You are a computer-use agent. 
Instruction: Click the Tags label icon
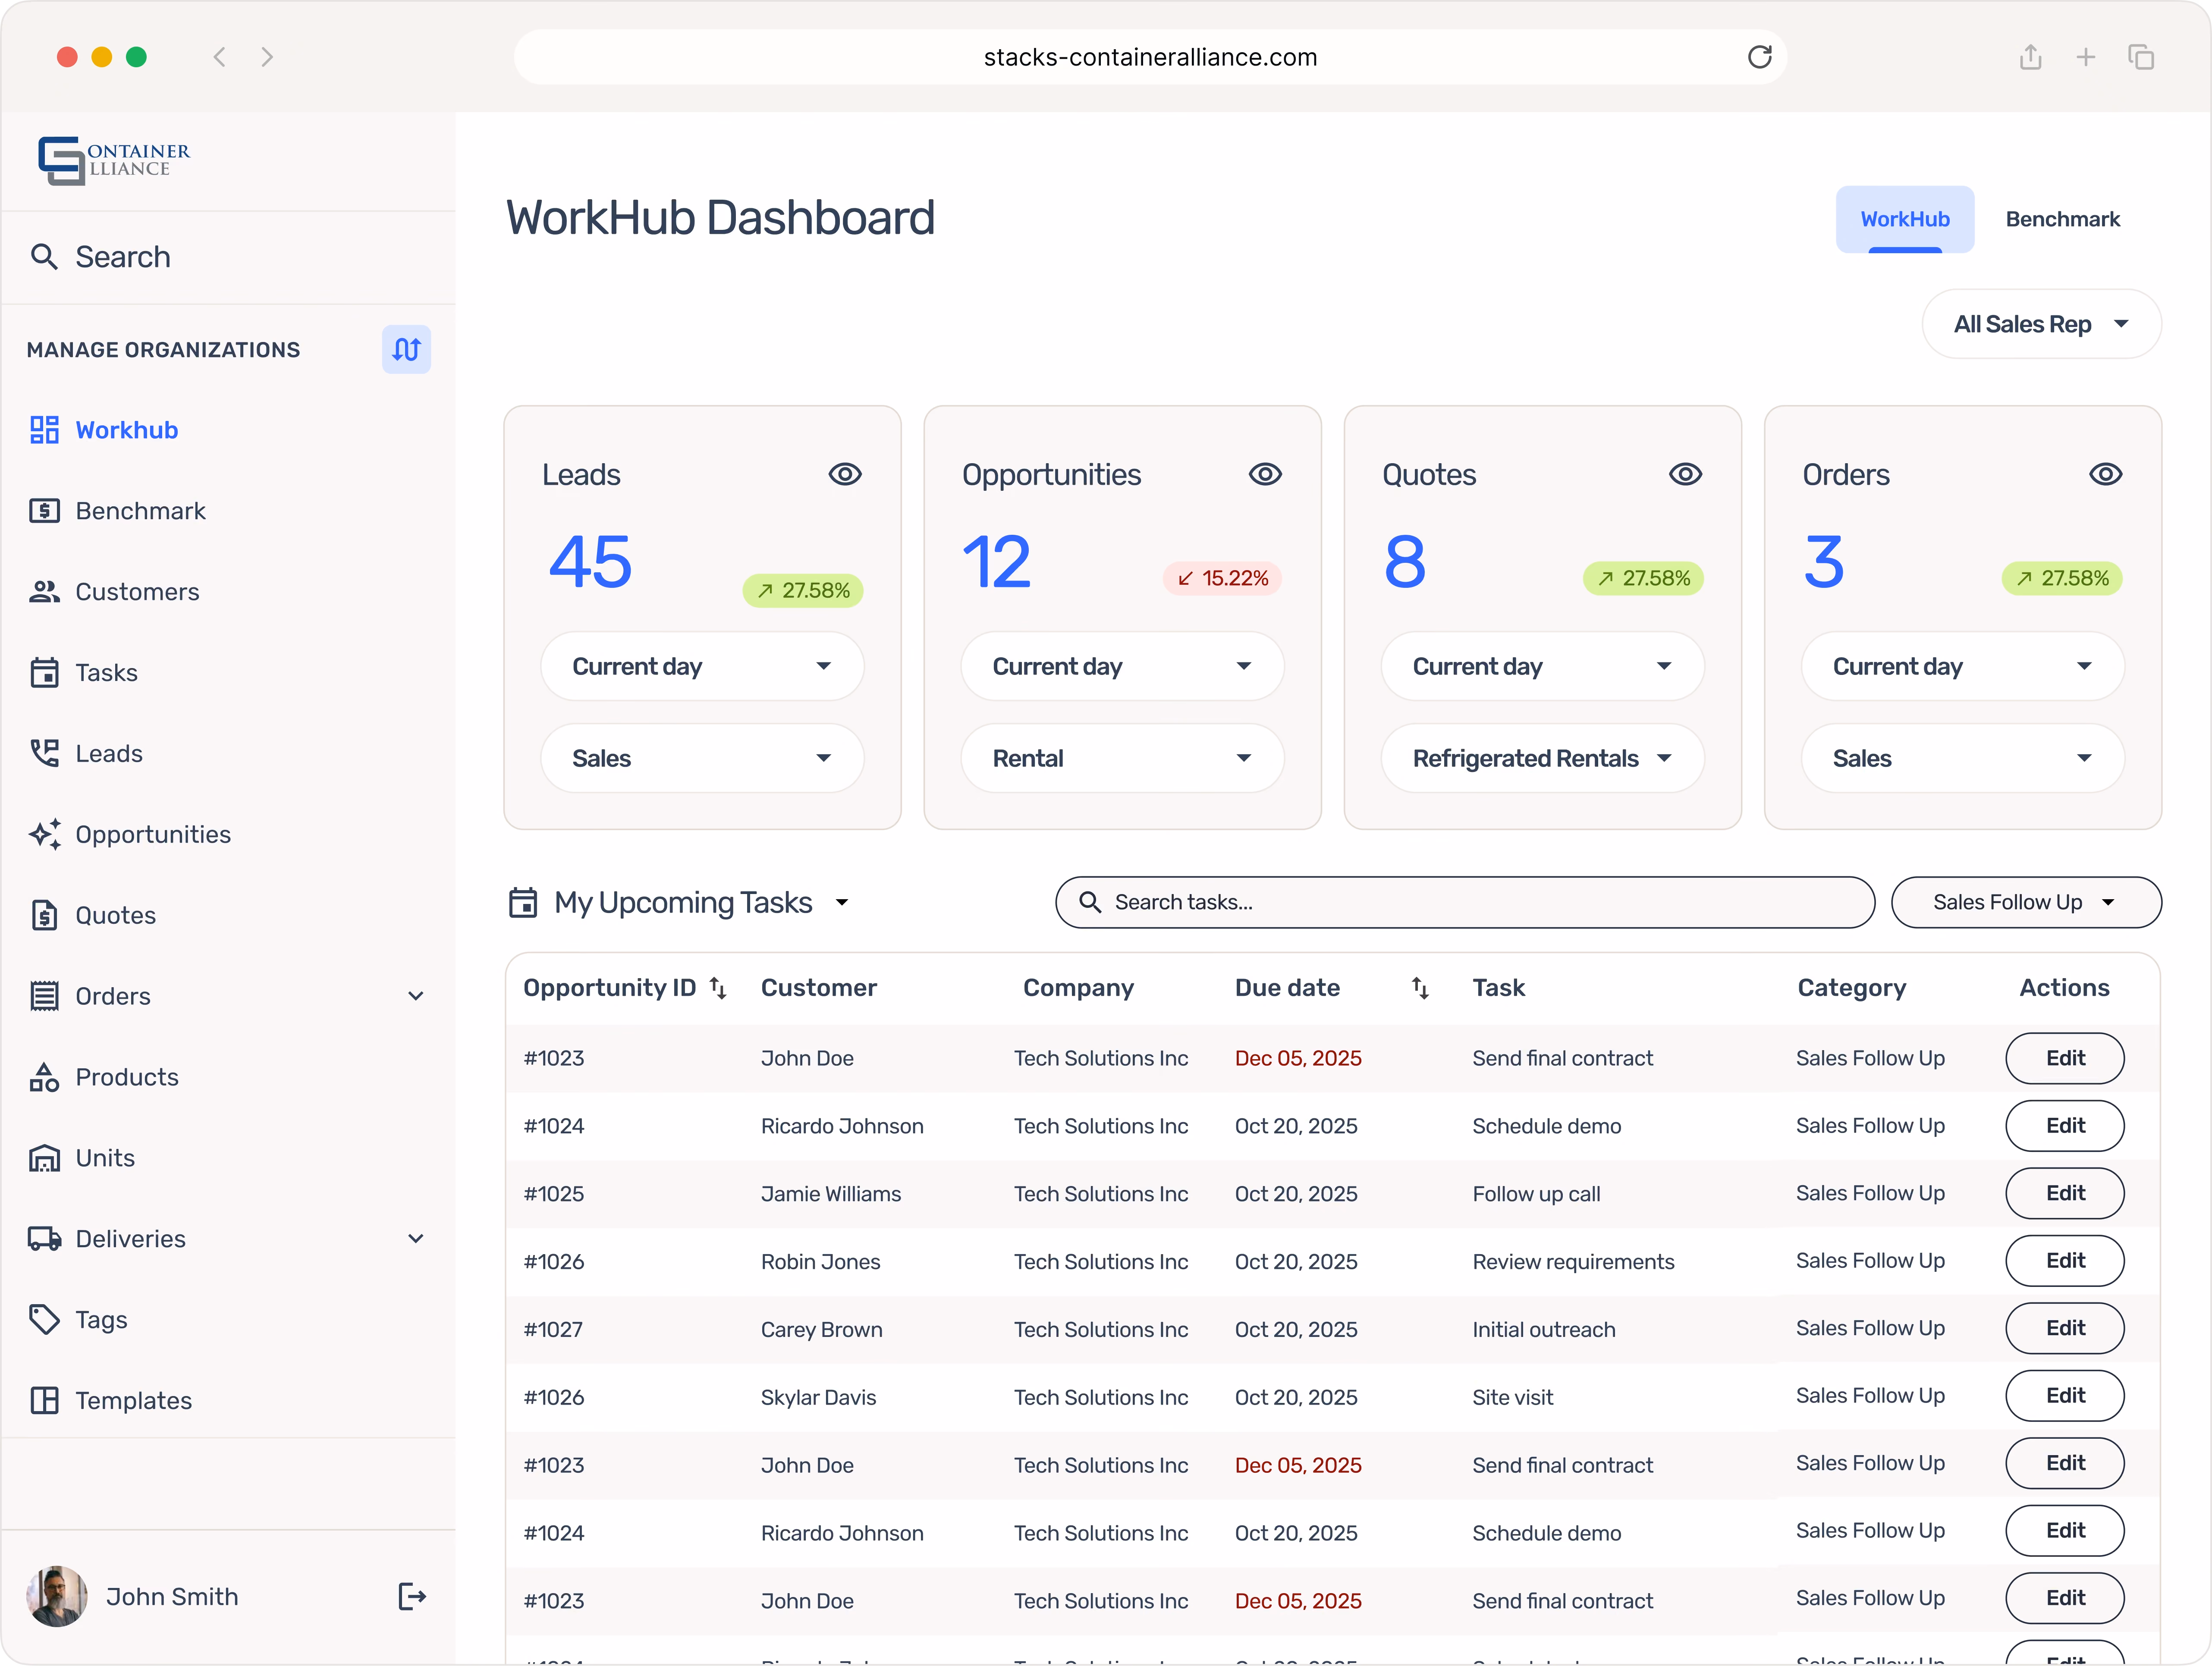coord(44,1320)
